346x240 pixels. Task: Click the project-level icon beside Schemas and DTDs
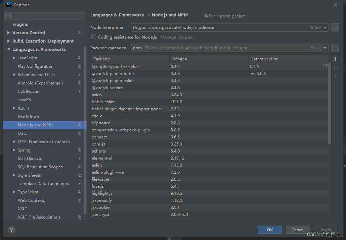79,75
